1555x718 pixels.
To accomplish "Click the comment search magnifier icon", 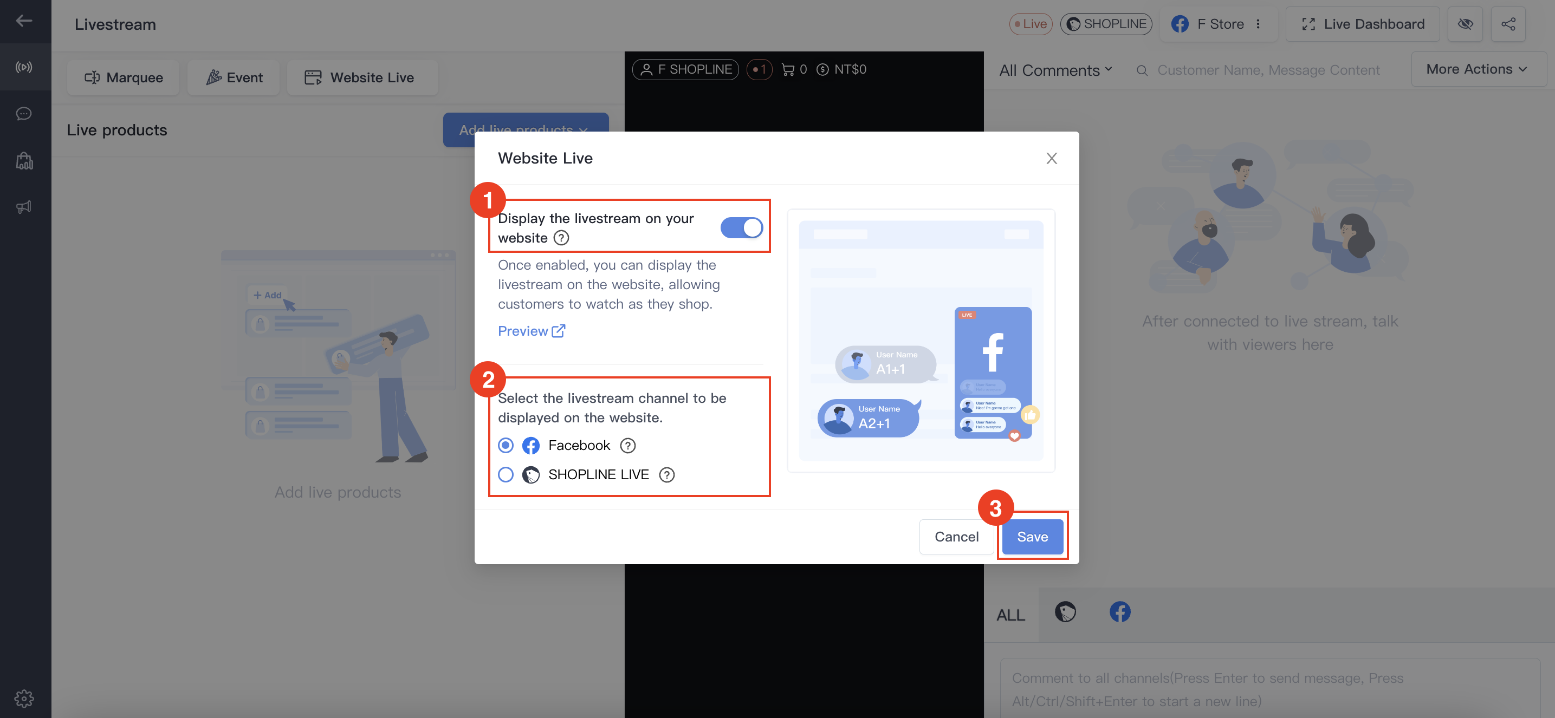I will (1142, 70).
